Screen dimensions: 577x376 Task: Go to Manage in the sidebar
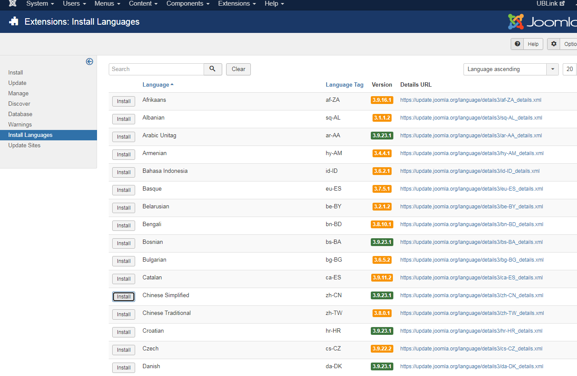pos(18,94)
